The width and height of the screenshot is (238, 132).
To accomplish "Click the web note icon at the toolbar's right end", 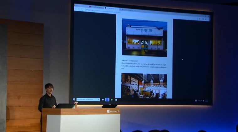I will (x=205, y=19).
